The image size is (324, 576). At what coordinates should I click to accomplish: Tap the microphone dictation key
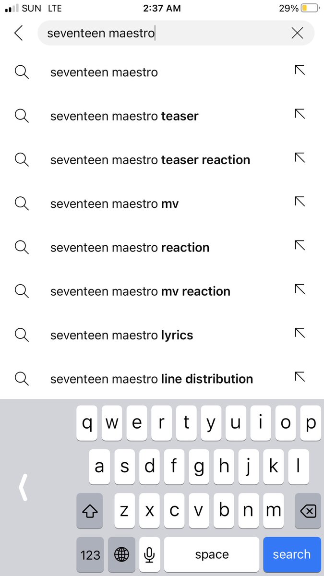(x=149, y=555)
